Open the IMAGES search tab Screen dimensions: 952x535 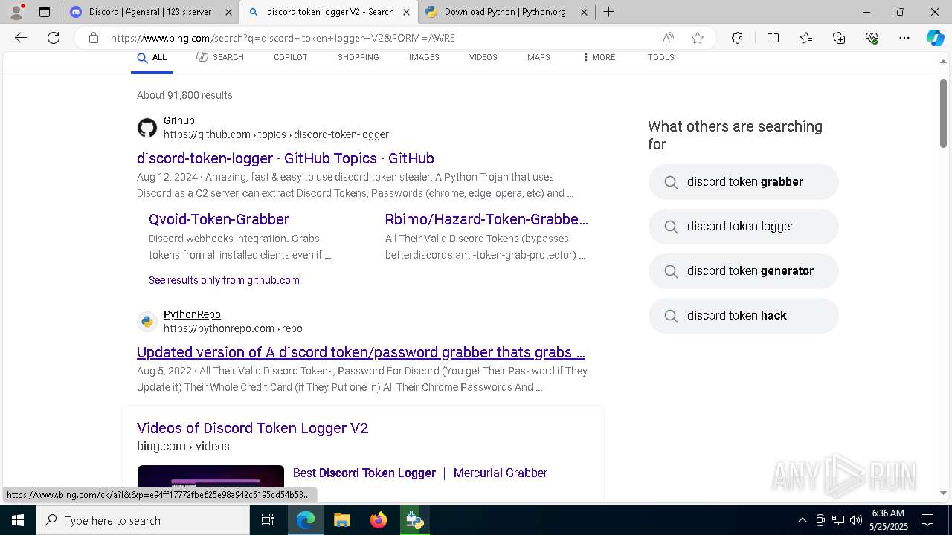click(x=424, y=58)
